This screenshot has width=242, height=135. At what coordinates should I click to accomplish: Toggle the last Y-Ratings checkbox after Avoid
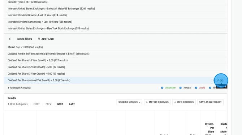(210, 88)
